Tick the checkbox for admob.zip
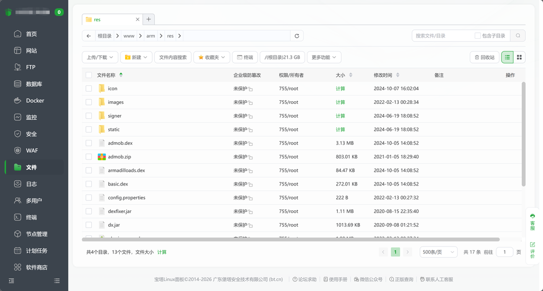543x291 pixels. tap(89, 157)
